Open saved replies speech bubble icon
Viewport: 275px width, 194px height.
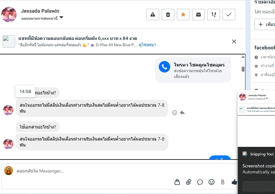(200, 182)
